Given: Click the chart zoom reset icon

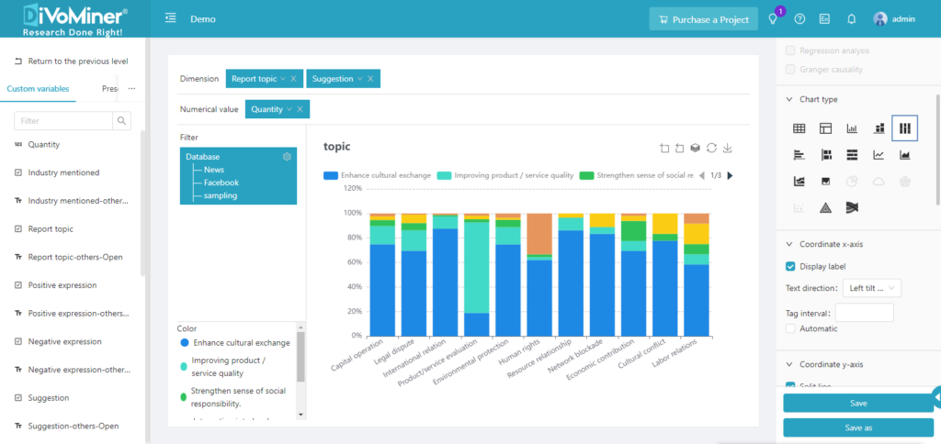Looking at the screenshot, I should [680, 148].
